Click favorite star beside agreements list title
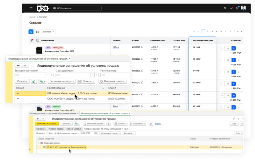The image size is (255, 162). [x=33, y=65]
